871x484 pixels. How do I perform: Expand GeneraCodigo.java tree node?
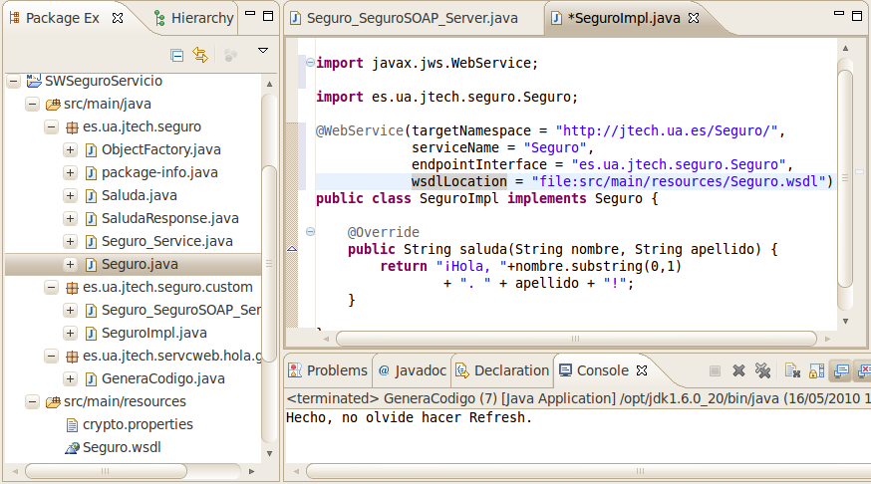[70, 378]
